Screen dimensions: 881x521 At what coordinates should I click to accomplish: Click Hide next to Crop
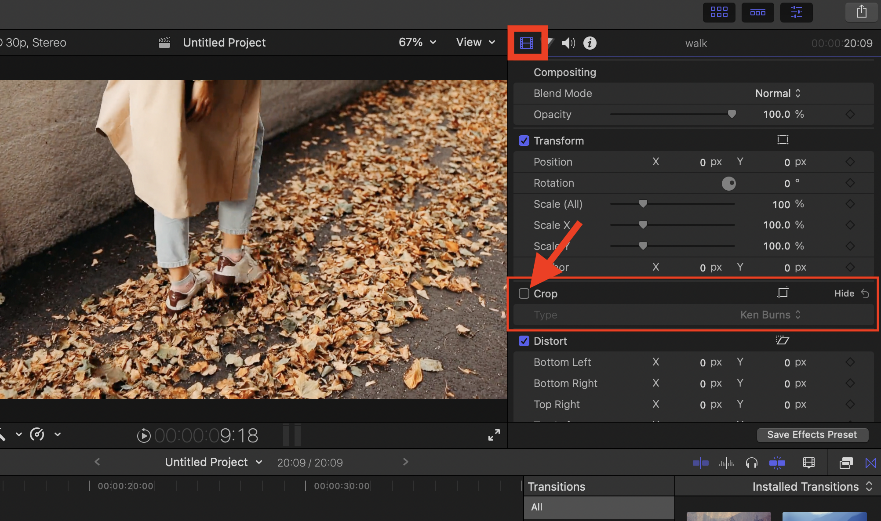tap(844, 293)
